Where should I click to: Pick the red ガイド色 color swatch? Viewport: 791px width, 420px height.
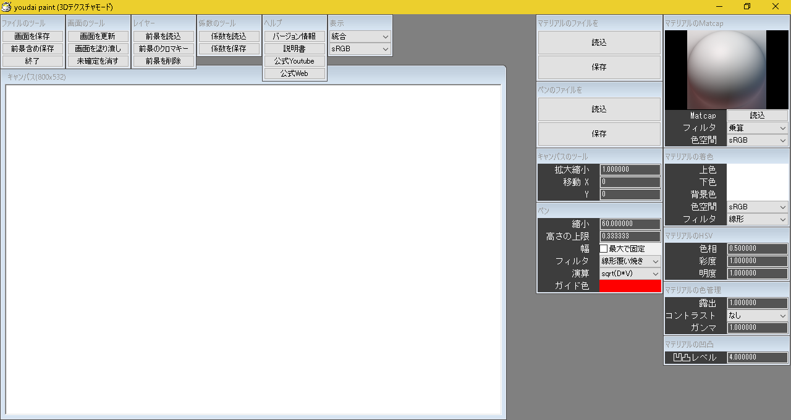click(630, 286)
